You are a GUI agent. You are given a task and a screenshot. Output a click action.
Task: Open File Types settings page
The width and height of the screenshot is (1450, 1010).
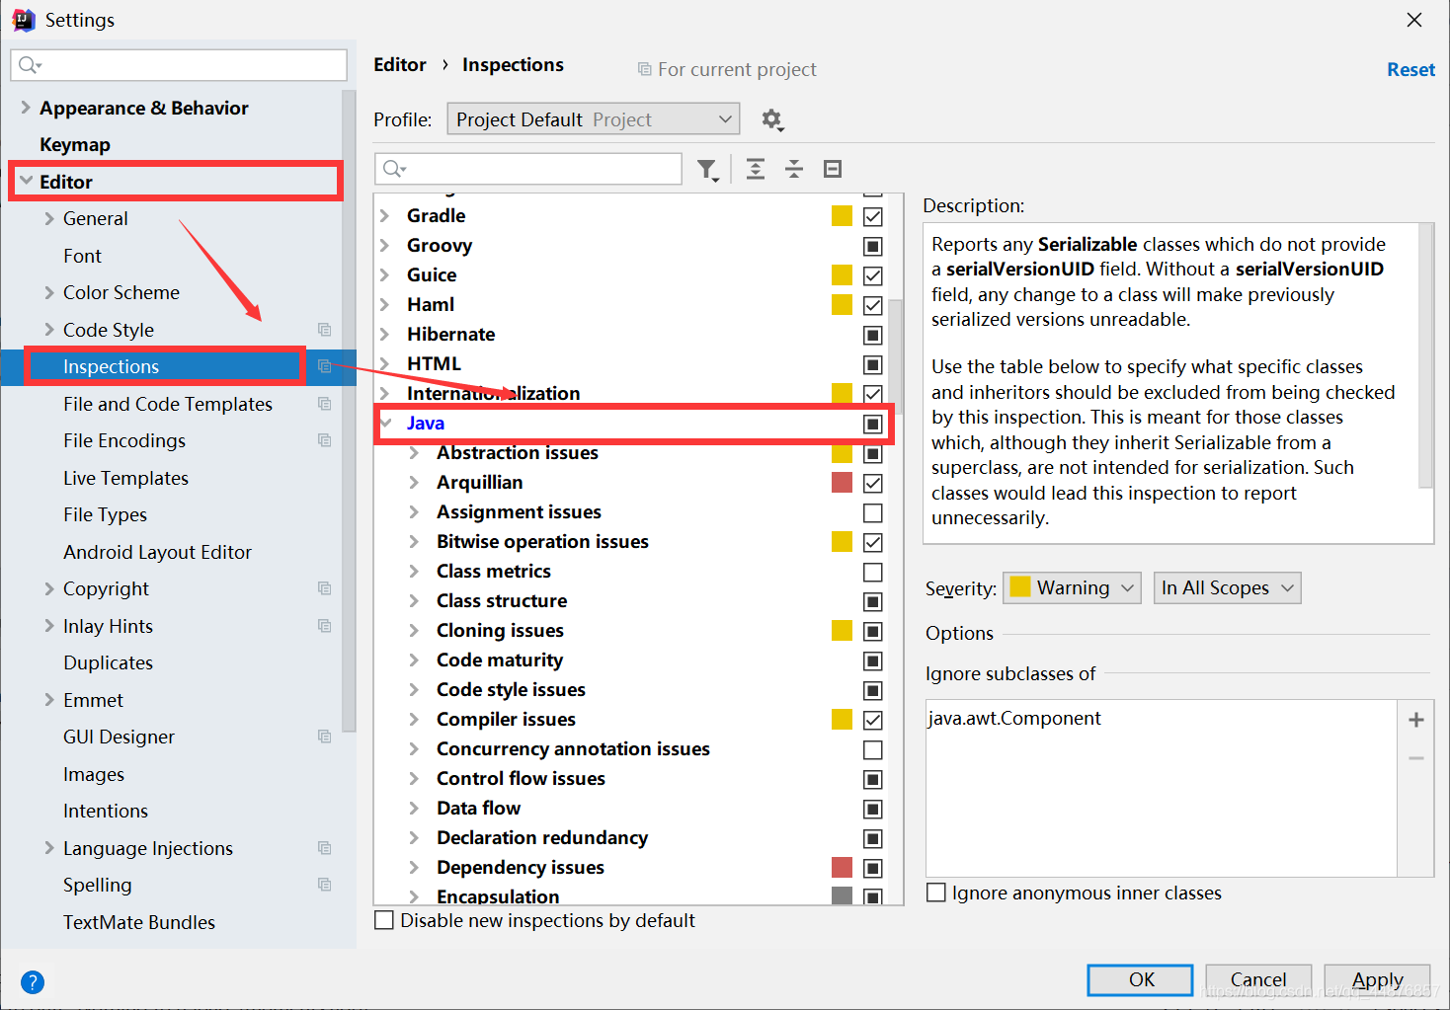[105, 514]
